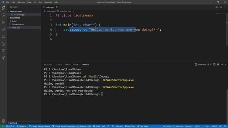
Task: Click Visual Studio Community 2019 kit selector
Action: [72, 126]
